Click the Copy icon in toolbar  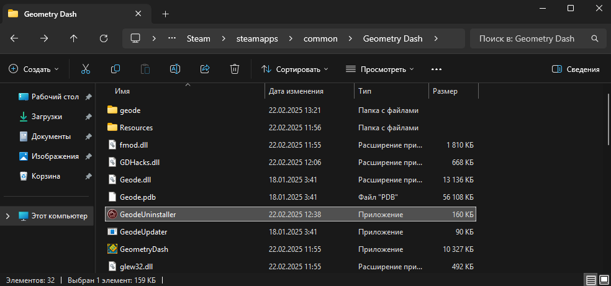click(x=115, y=69)
